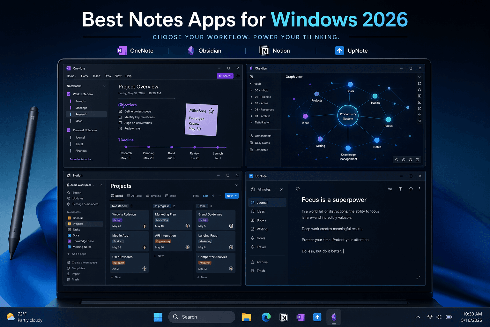Open UpNote font settings (Aa) icon

click(x=390, y=189)
